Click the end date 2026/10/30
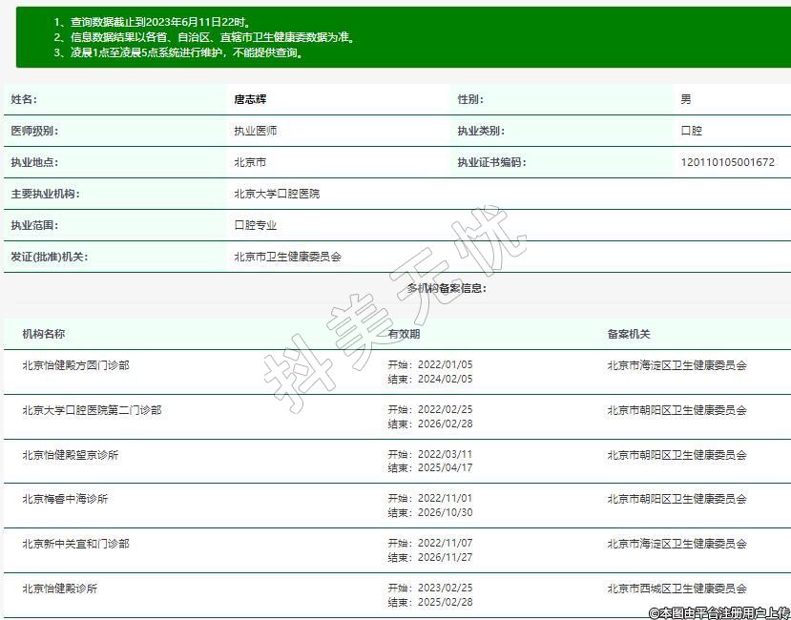This screenshot has height=620, width=791. coord(430,512)
